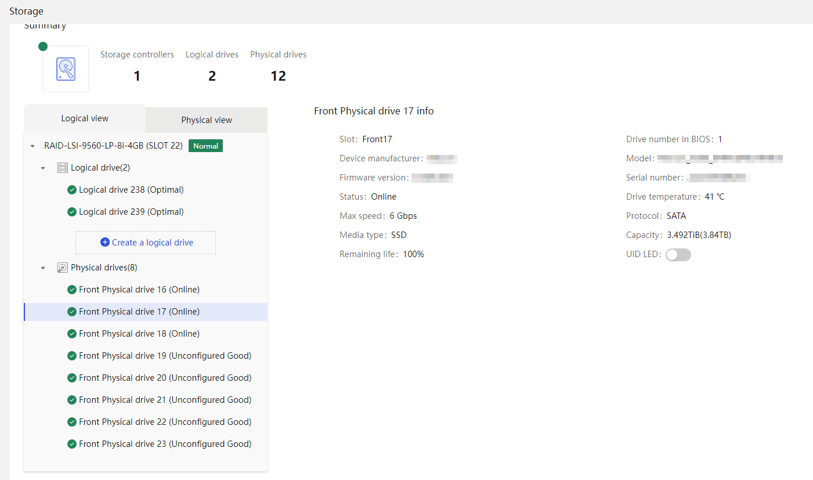The height and width of the screenshot is (480, 813).
Task: Collapse the Logical drive(2) tree group
Action: click(43, 168)
